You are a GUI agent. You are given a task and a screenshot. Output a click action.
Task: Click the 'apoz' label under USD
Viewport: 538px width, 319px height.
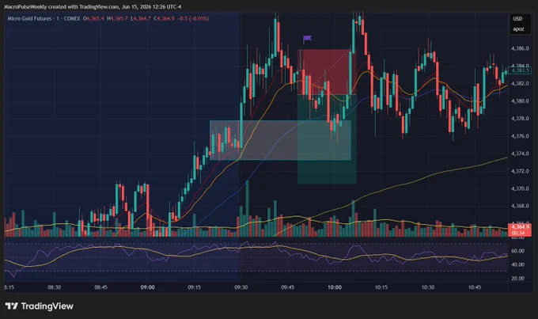pos(518,28)
